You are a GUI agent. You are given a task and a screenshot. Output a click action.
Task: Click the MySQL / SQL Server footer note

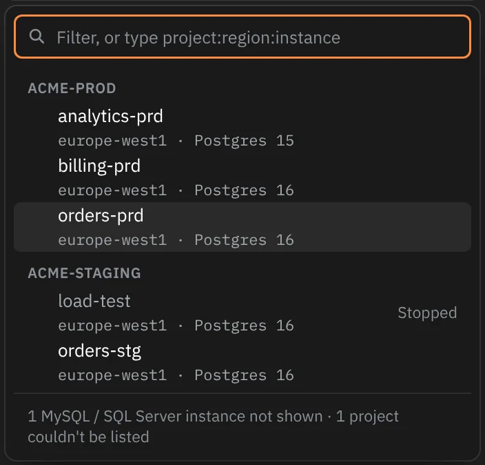213,426
